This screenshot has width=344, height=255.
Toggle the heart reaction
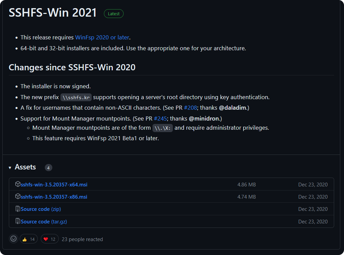pyautogui.click(x=50, y=239)
